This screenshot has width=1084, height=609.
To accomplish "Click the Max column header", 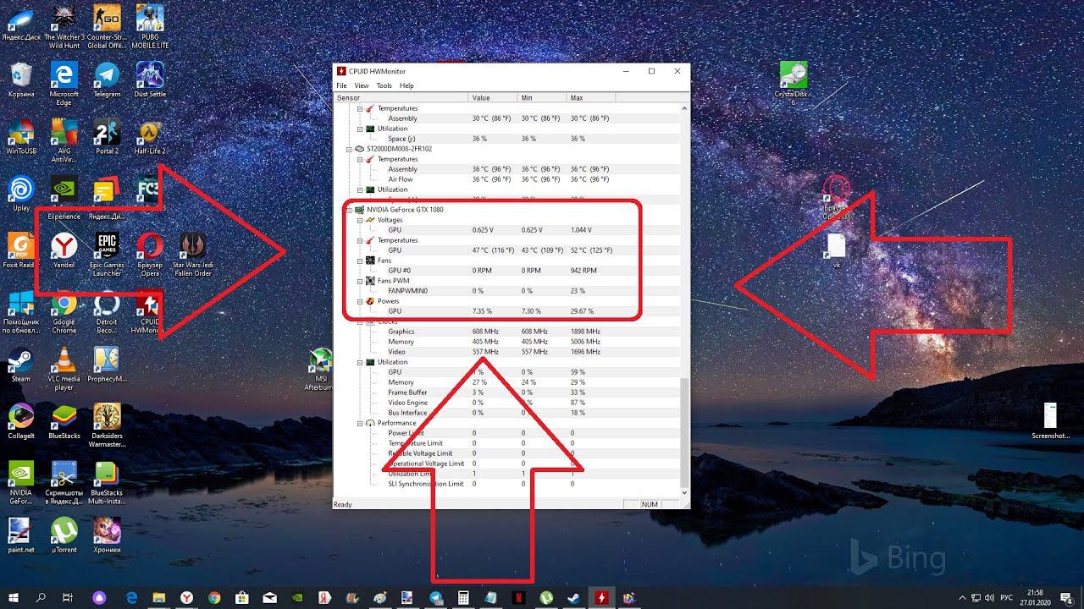I will (591, 98).
